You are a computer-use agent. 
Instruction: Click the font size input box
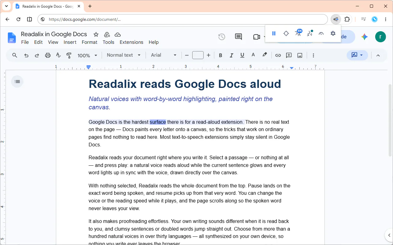[x=198, y=55]
